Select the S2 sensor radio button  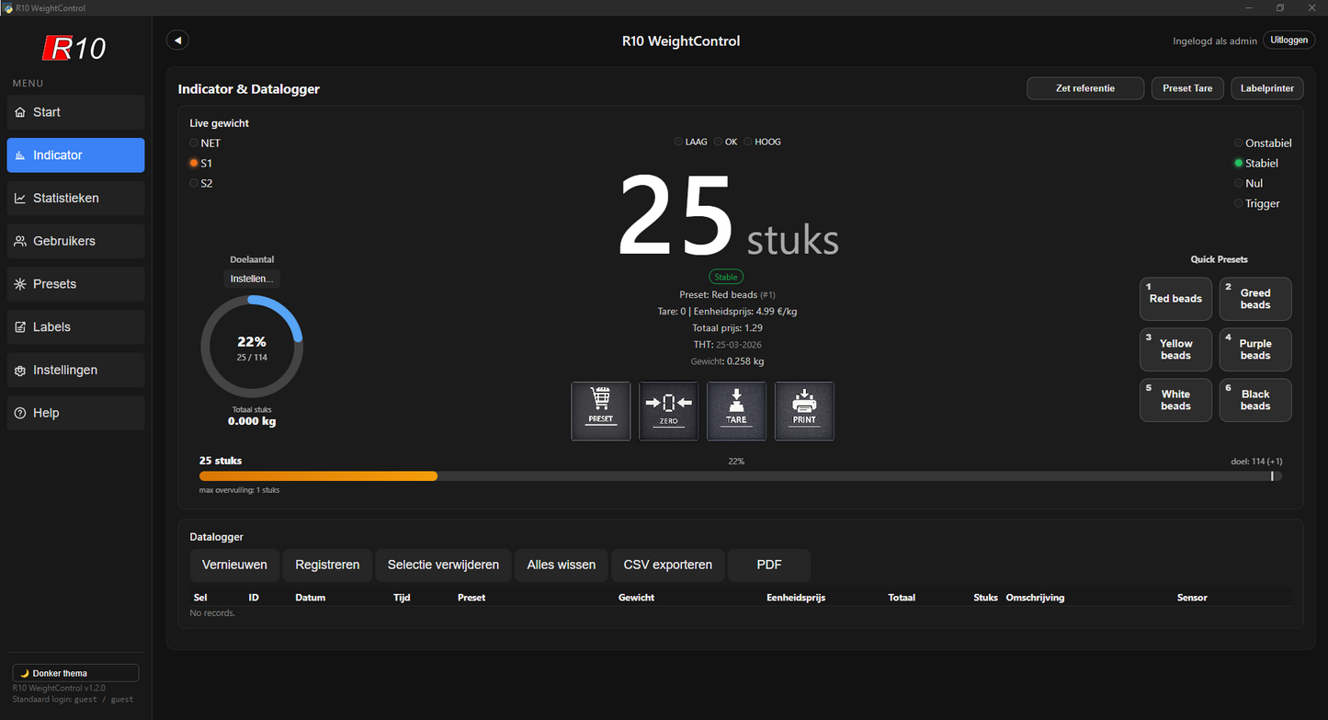193,183
